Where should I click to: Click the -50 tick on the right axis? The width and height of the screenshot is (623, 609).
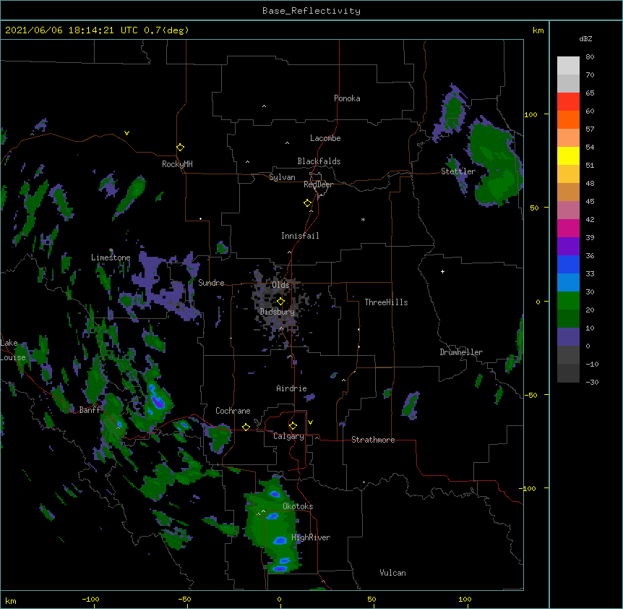pyautogui.click(x=530, y=395)
